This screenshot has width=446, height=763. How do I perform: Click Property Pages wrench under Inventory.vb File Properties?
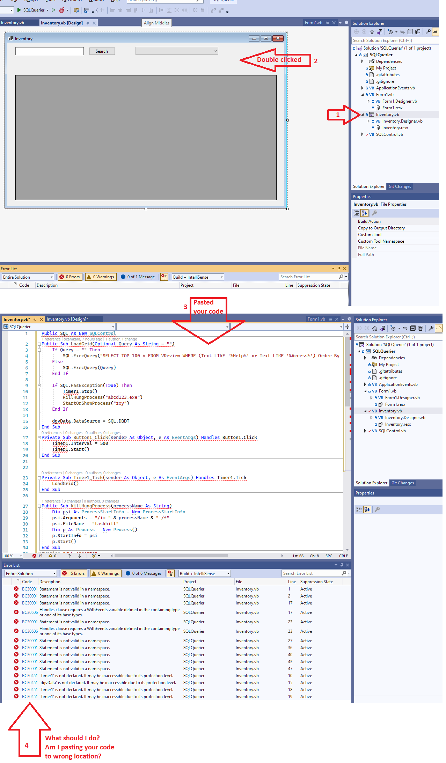tap(374, 213)
